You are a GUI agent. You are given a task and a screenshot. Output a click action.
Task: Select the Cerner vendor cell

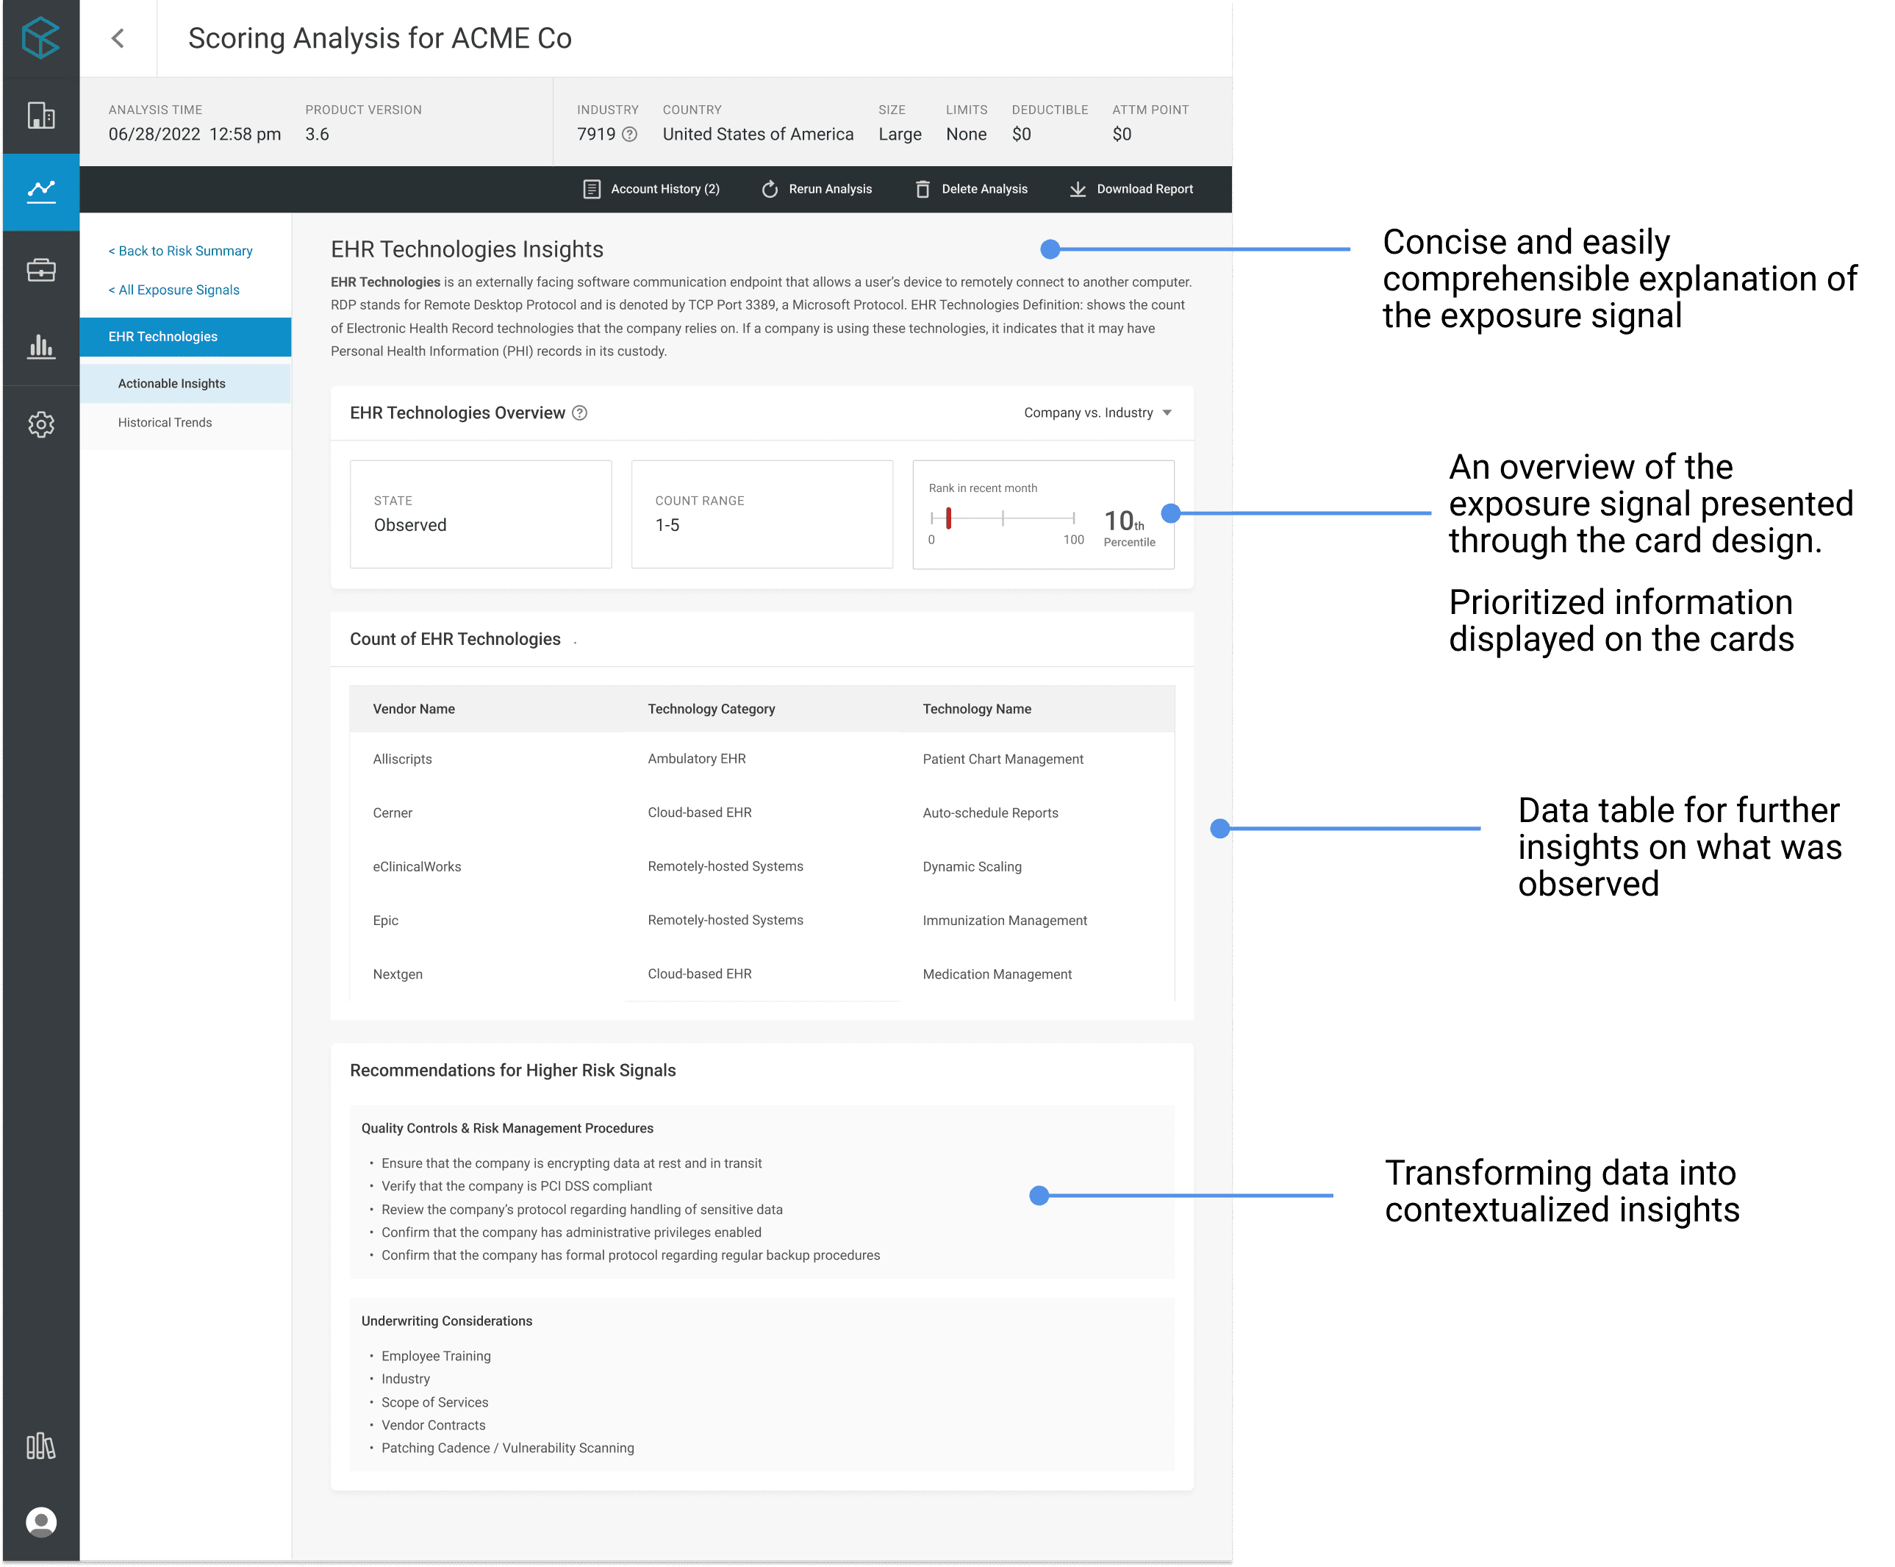tap(393, 813)
